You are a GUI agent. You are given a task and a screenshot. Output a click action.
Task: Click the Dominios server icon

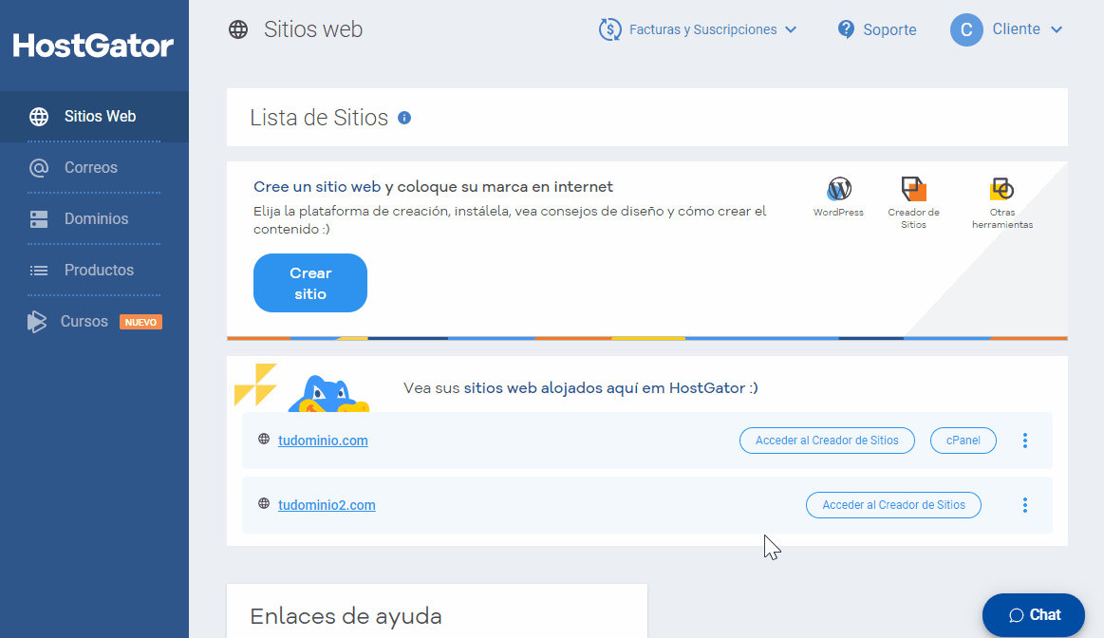39,219
